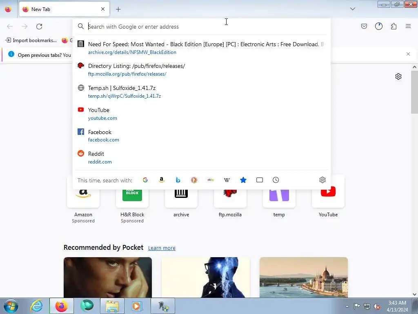Search open tabs using the tabs icon
418x314 pixels.
tap(259, 180)
